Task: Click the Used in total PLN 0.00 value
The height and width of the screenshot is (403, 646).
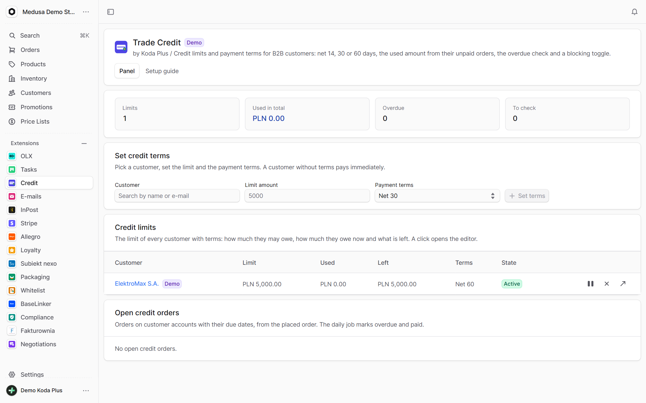Action: point(268,119)
